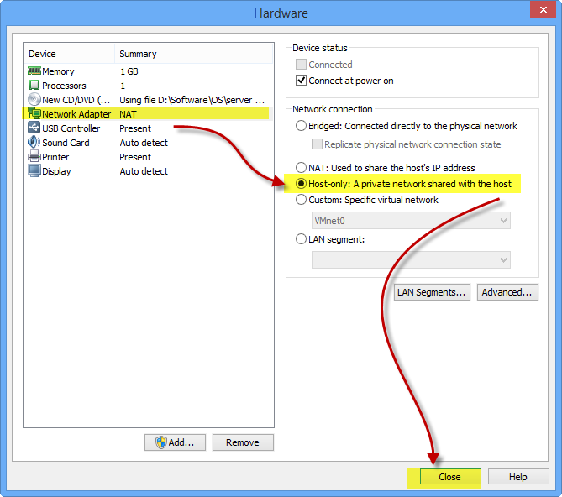
Task: Select the Memory row label
Action: pyautogui.click(x=58, y=71)
